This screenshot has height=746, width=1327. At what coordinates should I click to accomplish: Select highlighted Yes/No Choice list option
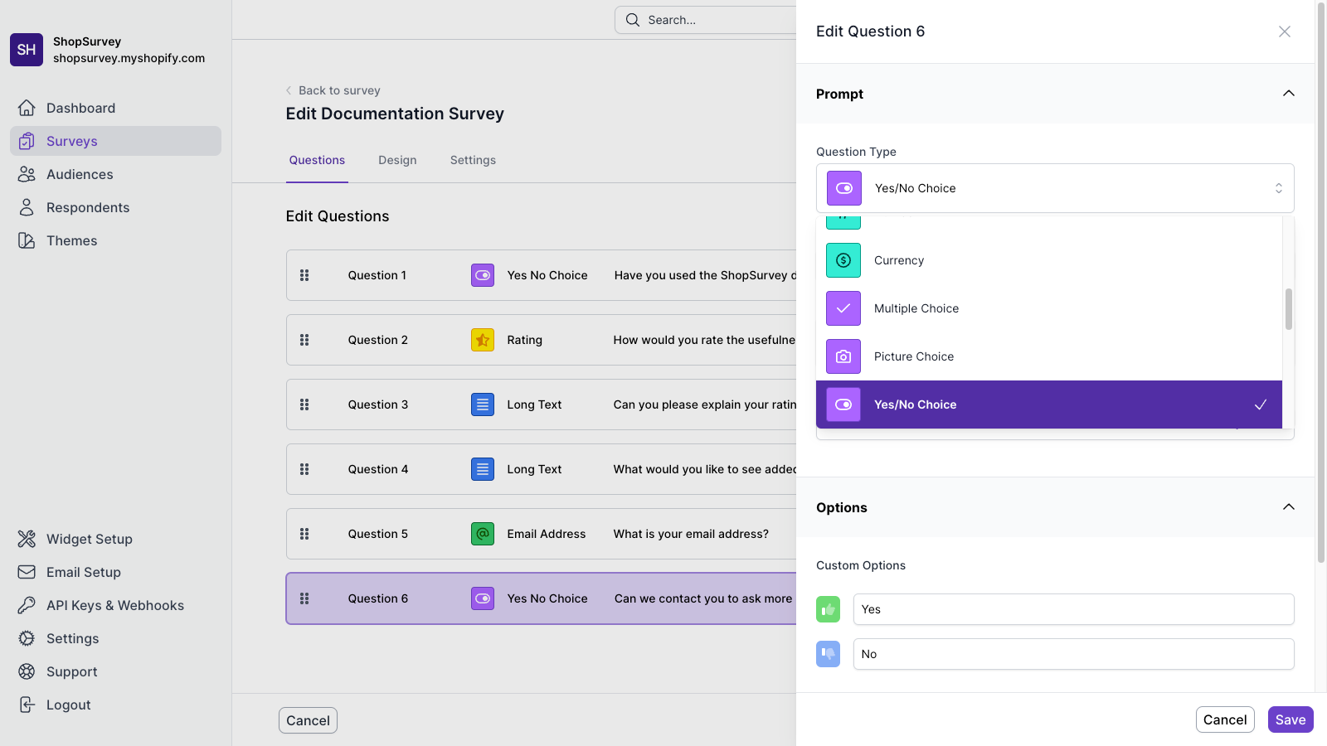pyautogui.click(x=1049, y=404)
